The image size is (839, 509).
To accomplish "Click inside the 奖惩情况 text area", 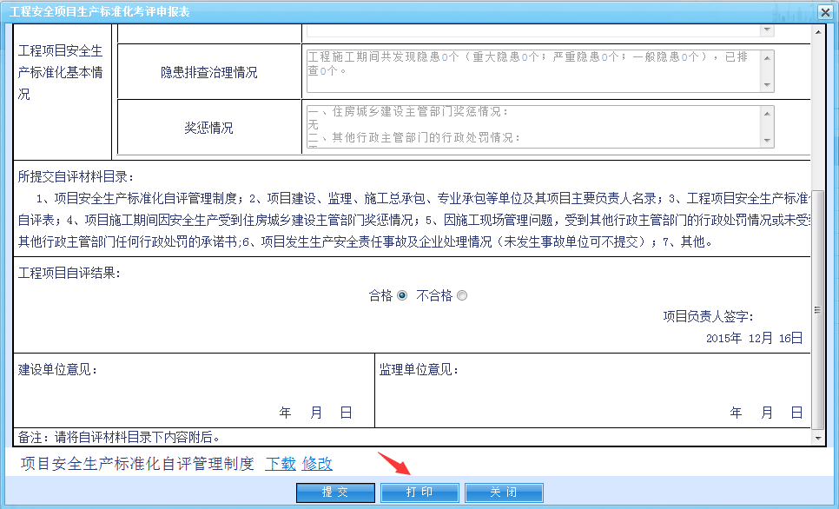I will point(532,126).
